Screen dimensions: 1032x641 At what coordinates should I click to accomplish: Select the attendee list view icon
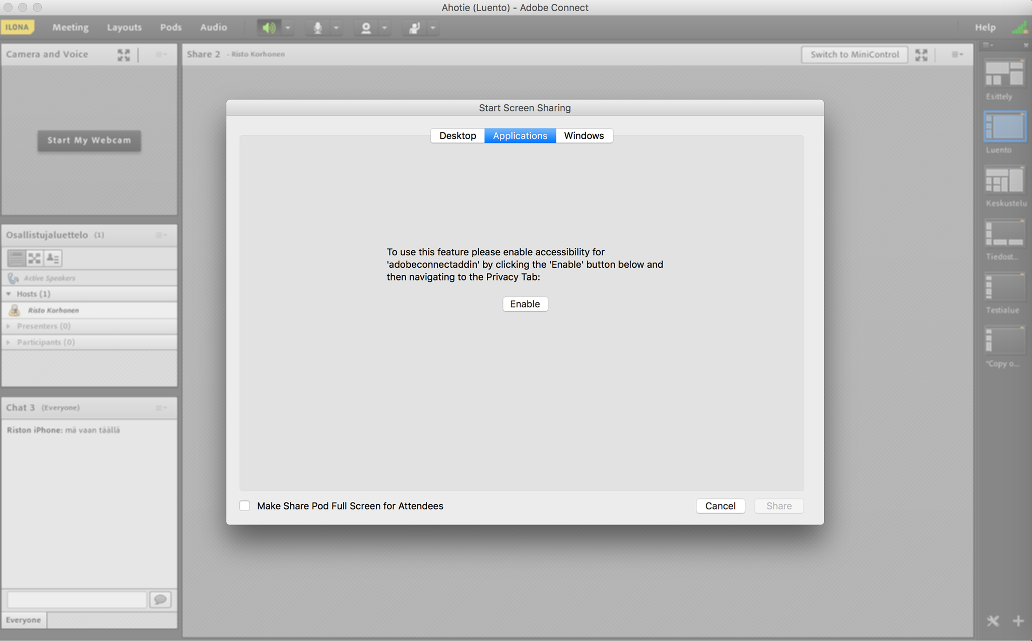tap(16, 258)
